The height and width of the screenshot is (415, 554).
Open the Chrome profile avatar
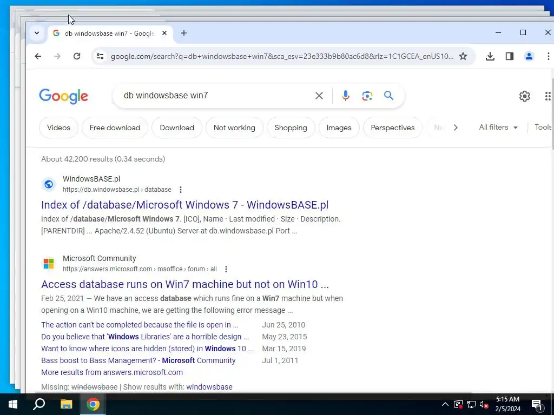pos(529,56)
